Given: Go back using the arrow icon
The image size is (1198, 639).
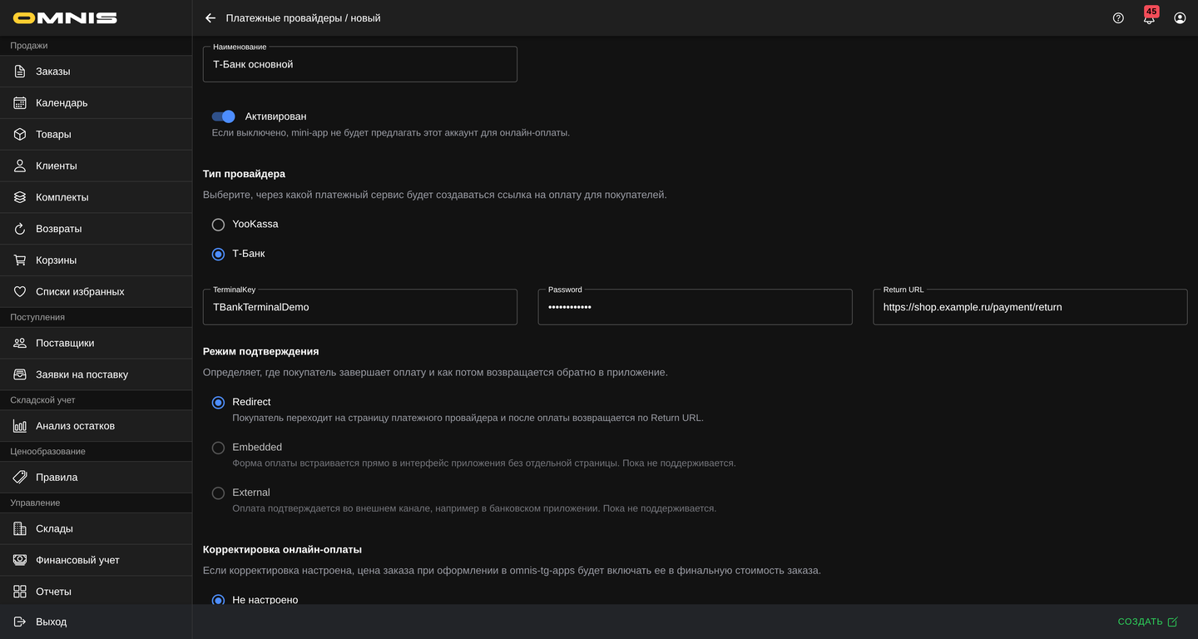Looking at the screenshot, I should [x=210, y=17].
